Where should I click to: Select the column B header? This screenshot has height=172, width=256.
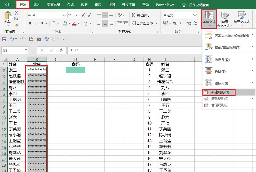click(x=37, y=59)
